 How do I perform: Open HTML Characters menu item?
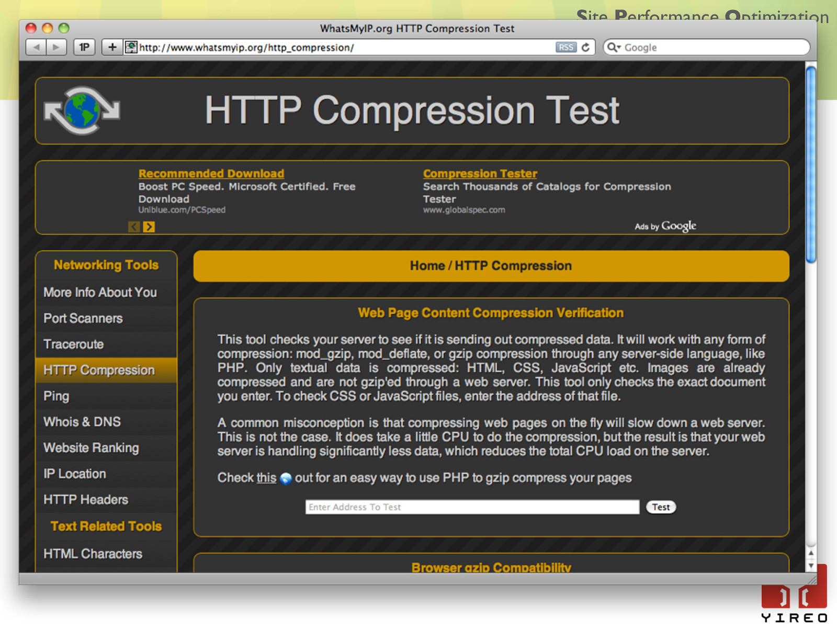[106, 554]
